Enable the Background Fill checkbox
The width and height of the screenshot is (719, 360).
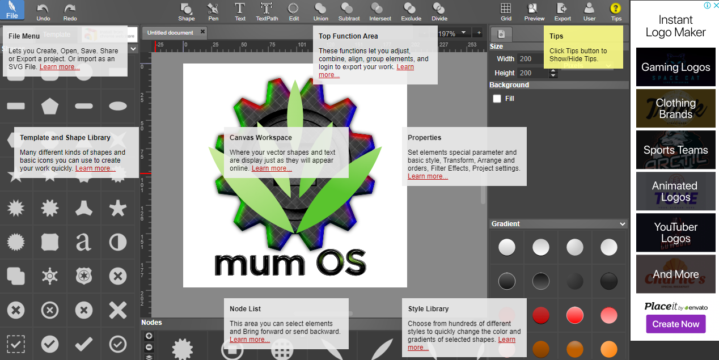[497, 99]
